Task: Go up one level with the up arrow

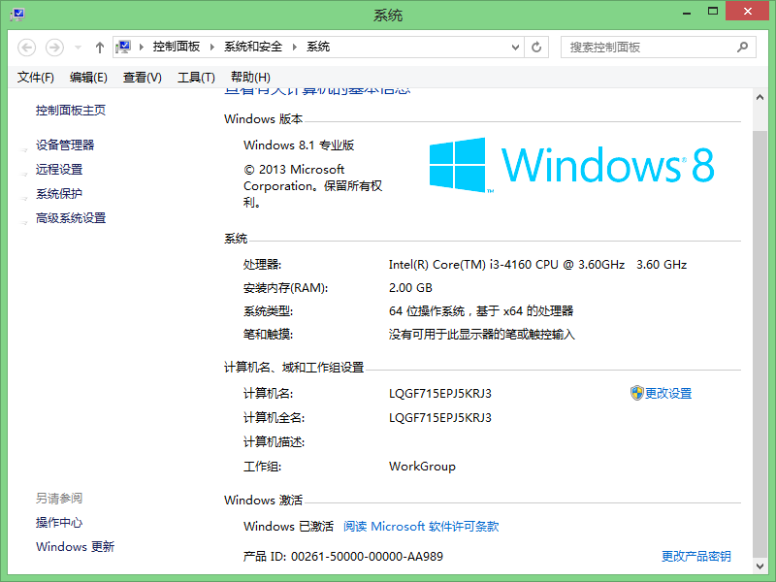Action: click(x=100, y=48)
